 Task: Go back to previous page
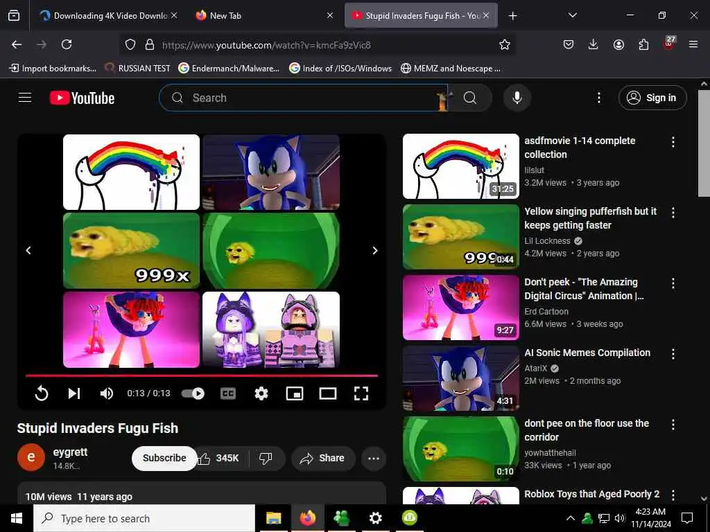[x=17, y=44]
